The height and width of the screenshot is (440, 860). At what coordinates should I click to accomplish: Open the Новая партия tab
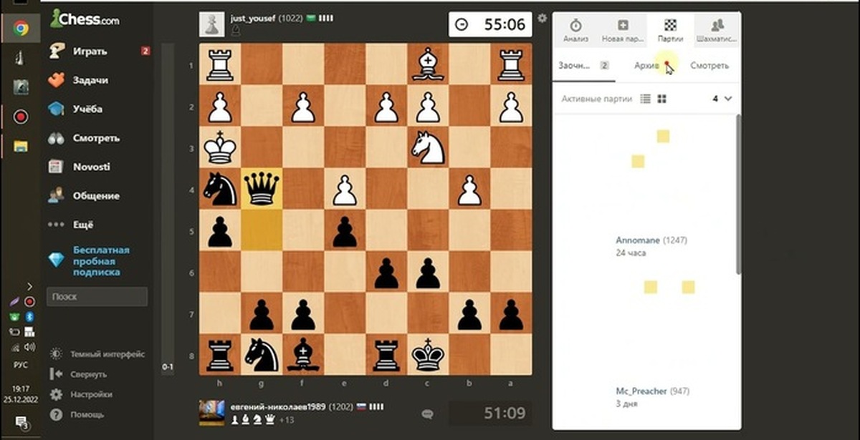[623, 31]
